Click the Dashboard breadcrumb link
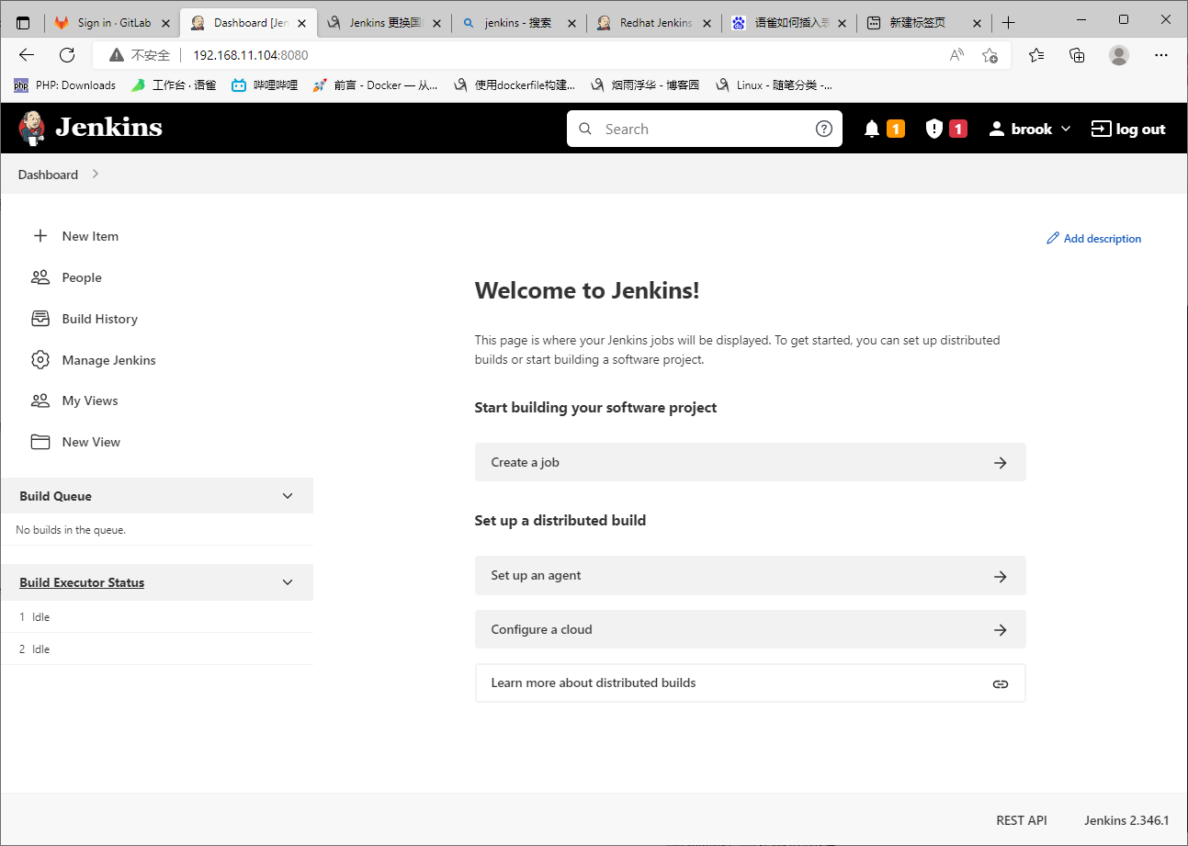1188x846 pixels. pos(48,175)
